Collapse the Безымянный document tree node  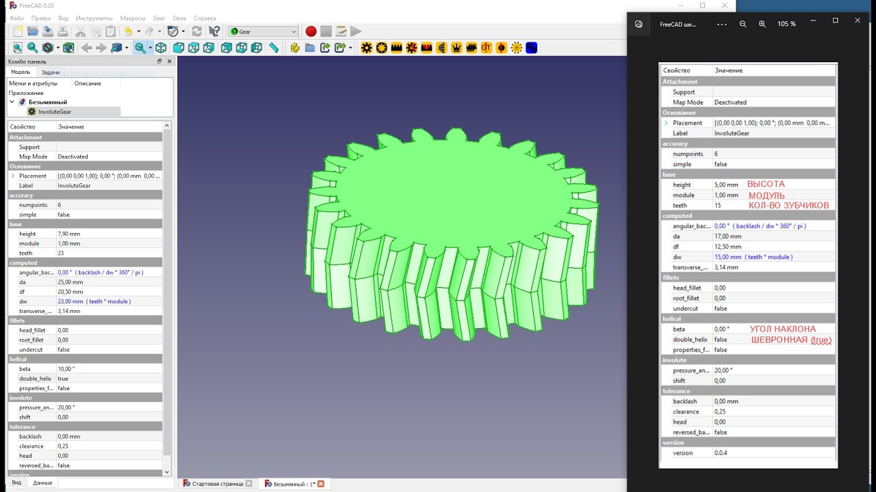12,102
